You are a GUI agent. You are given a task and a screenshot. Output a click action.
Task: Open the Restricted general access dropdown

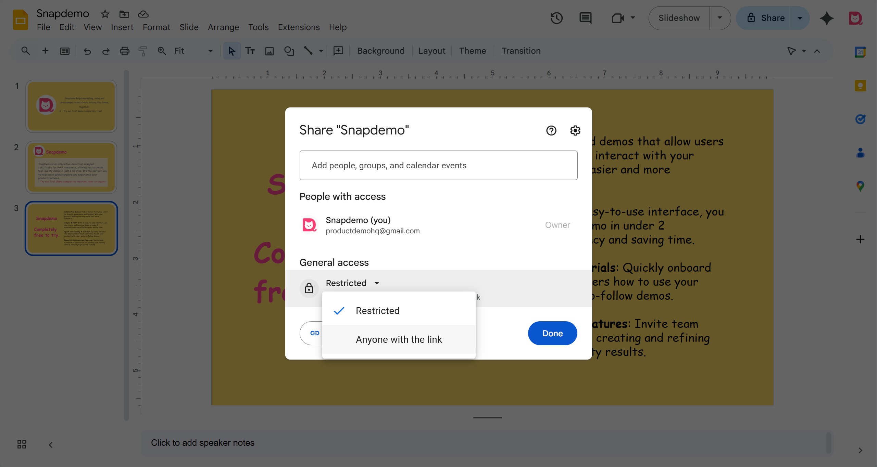coord(352,283)
